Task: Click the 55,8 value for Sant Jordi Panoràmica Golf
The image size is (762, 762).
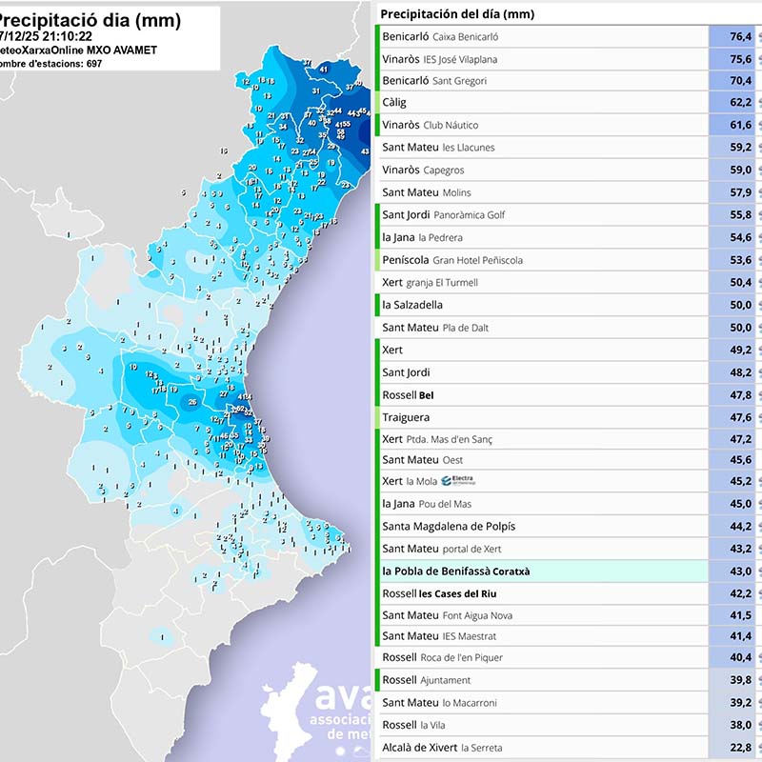Action: [x=739, y=214]
